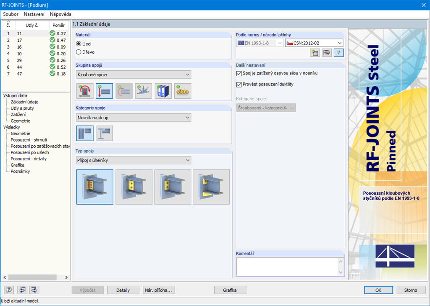The width and height of the screenshot is (430, 306).
Task: Open the CSN:2012-02 national annex dropdown
Action: 314,43
